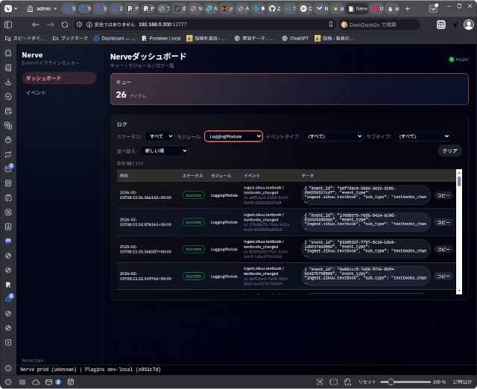Click the クリア button
Image resolution: width=477 pixels, height=389 pixels.
[x=449, y=151]
